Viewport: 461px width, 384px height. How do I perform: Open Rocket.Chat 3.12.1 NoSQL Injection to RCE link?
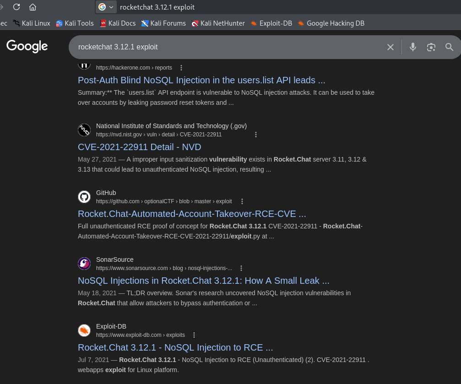tap(175, 347)
